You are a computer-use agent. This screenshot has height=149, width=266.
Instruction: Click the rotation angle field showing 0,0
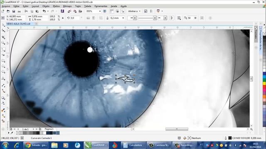[x=74, y=18]
